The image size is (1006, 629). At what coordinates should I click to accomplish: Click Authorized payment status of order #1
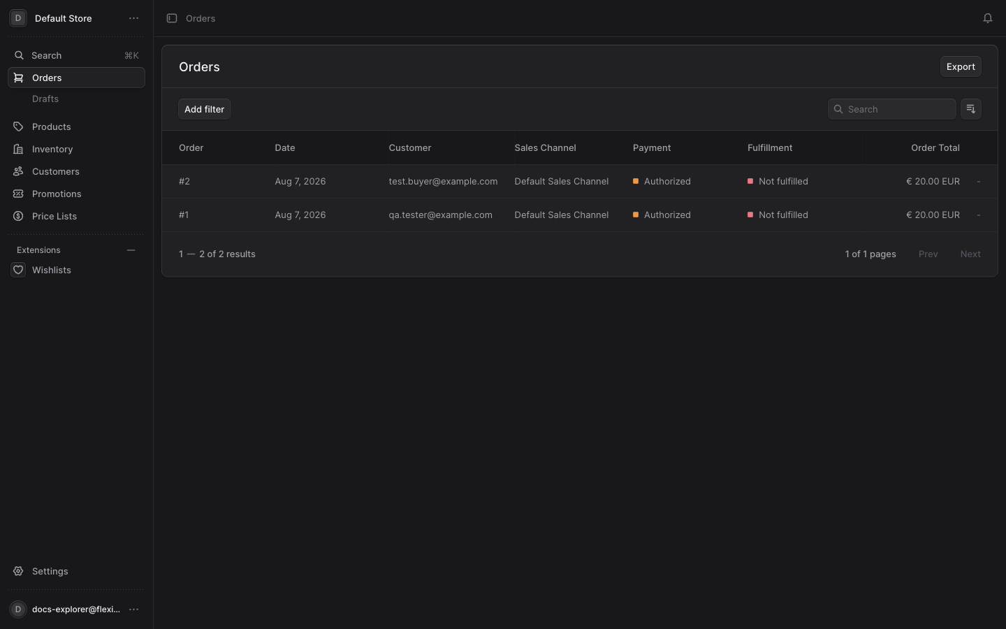coord(662,215)
